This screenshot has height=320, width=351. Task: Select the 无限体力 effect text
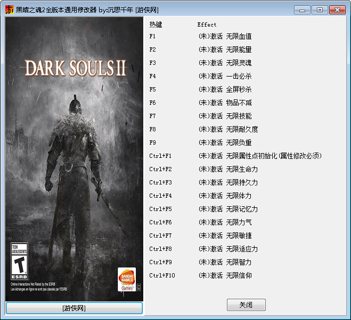[x=239, y=196]
